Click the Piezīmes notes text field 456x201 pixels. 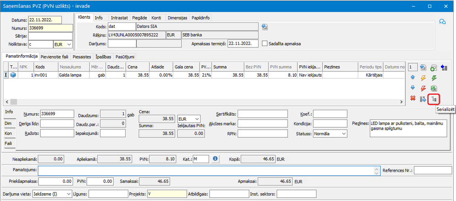407,129
